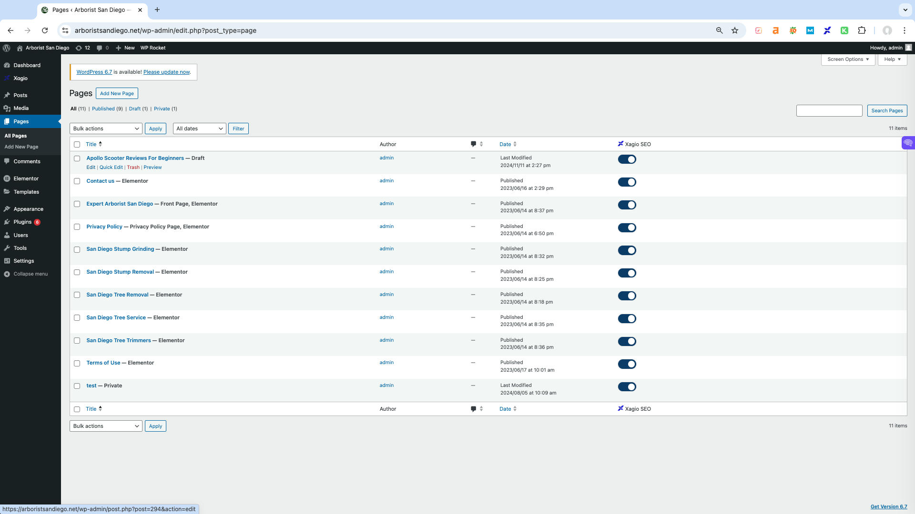Go to Posts in sidebar
The image size is (915, 514).
click(x=20, y=95)
